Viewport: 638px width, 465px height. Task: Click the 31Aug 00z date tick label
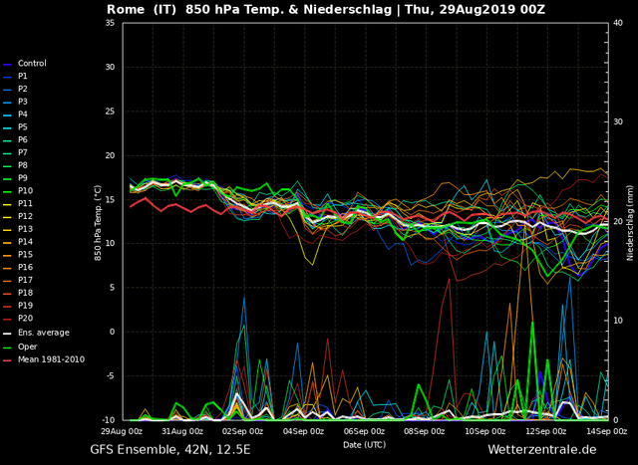(x=184, y=432)
